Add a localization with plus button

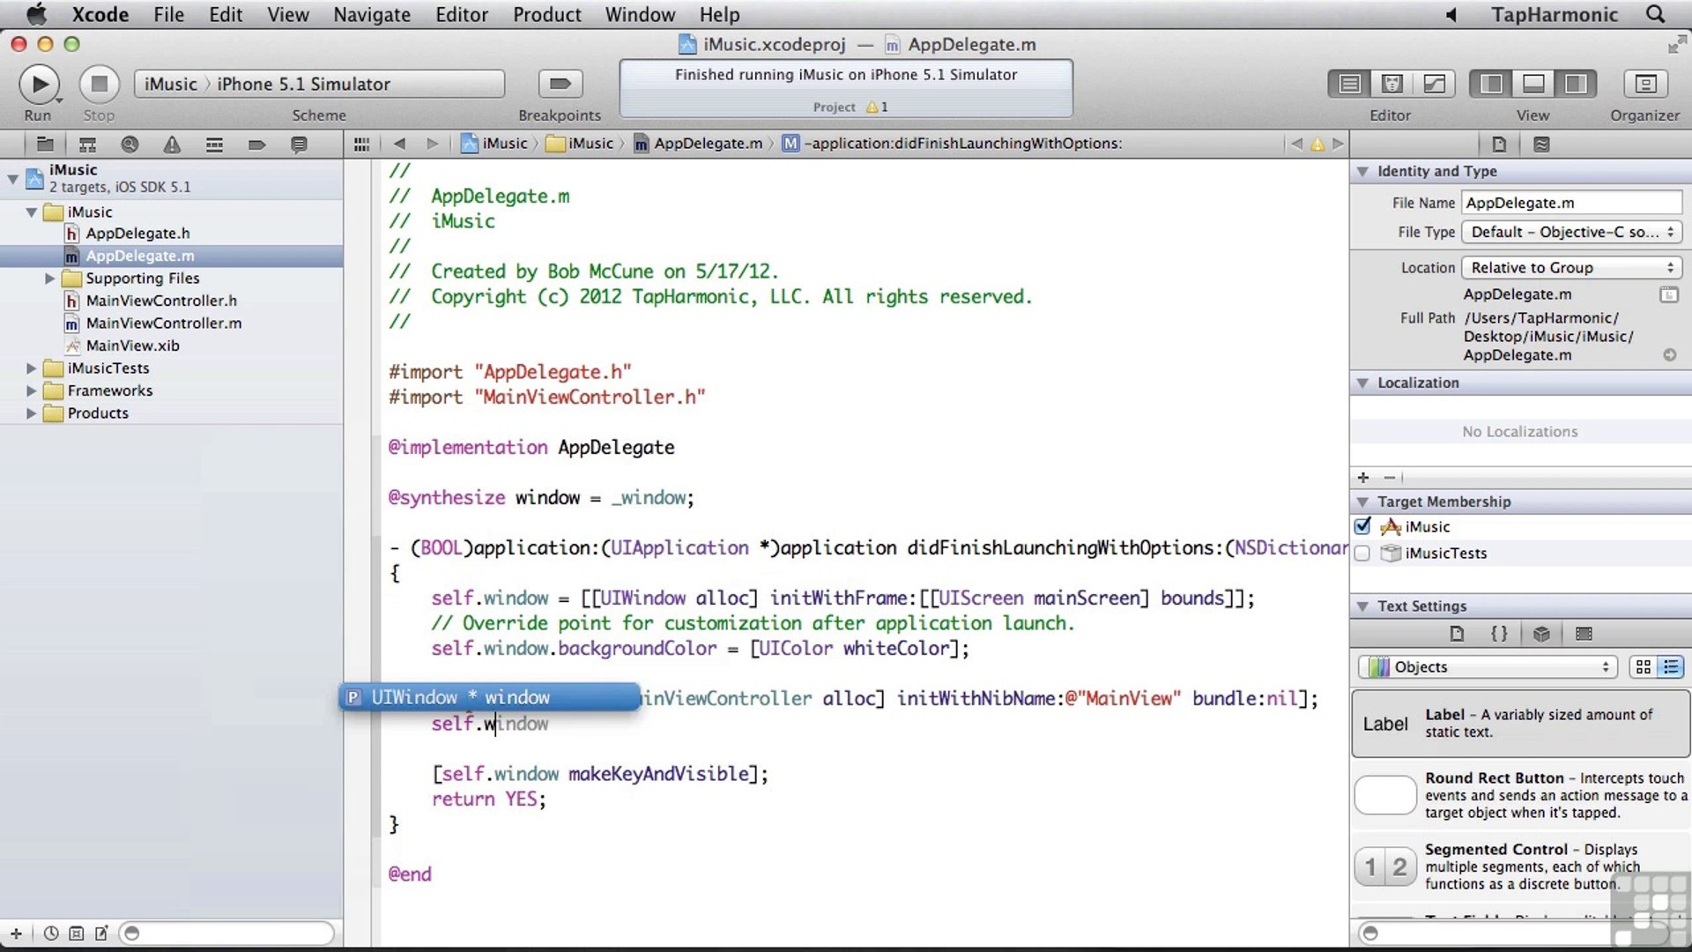tap(1363, 478)
